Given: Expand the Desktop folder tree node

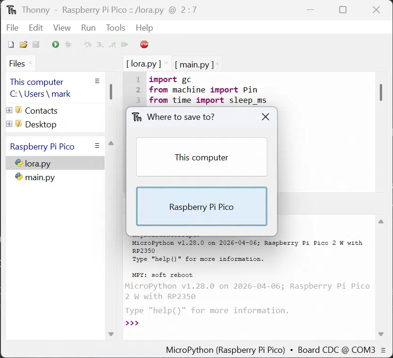Looking at the screenshot, I should tap(9, 124).
